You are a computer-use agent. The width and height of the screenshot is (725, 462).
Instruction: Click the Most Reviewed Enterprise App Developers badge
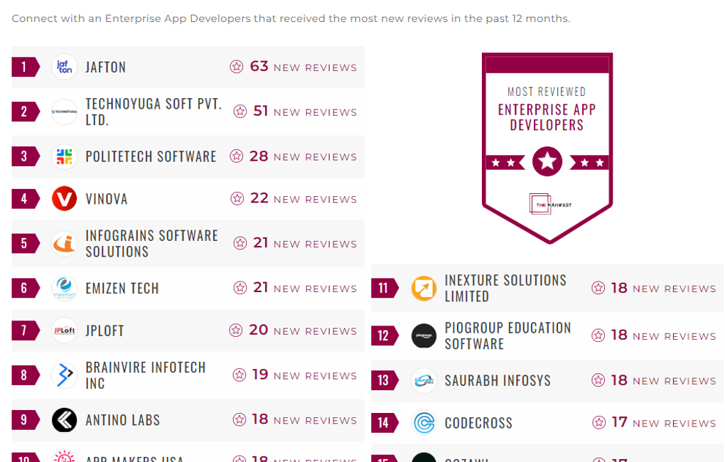point(547,146)
